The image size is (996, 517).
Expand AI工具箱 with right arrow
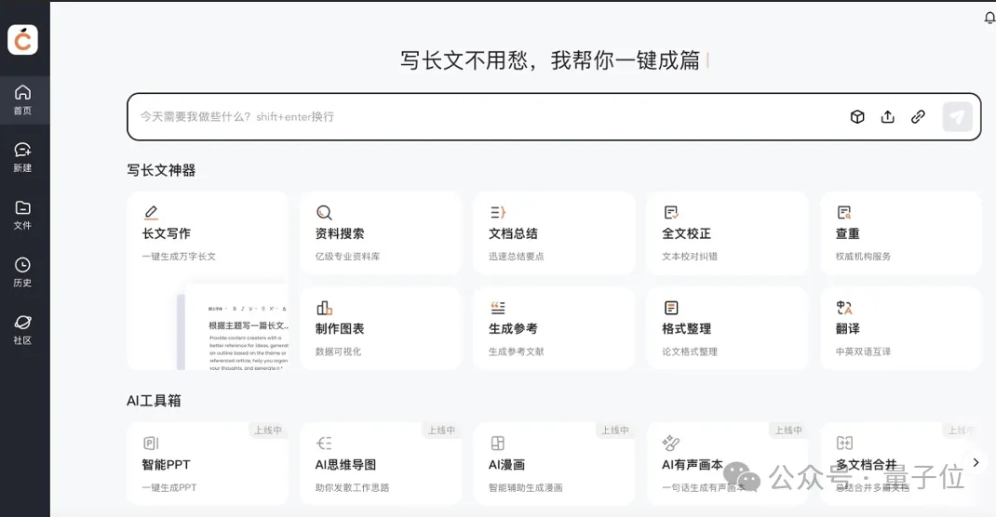[975, 462]
